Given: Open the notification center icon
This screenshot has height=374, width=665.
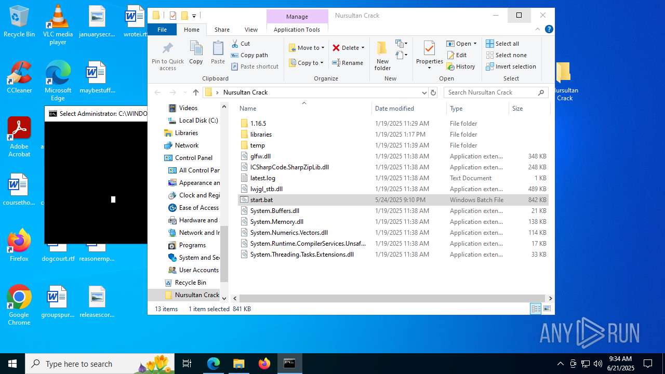Looking at the screenshot, I should pyautogui.click(x=648, y=364).
